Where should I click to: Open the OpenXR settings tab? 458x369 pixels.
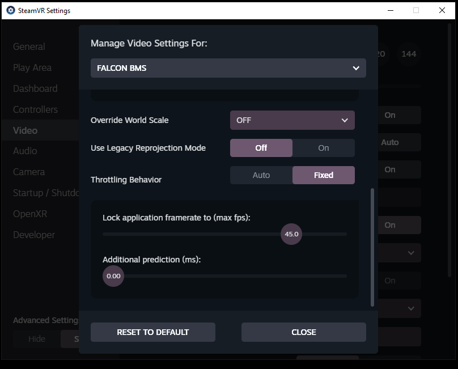(30, 214)
